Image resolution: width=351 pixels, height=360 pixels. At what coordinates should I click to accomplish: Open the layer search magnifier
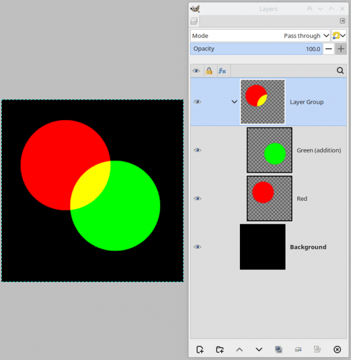pyautogui.click(x=340, y=70)
